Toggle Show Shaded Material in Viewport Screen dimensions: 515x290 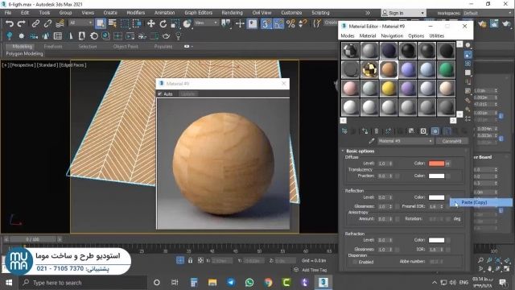(435, 130)
